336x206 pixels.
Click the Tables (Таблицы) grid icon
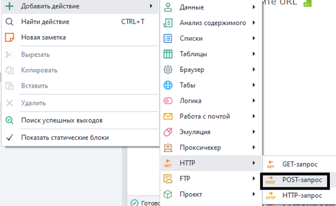point(167,54)
